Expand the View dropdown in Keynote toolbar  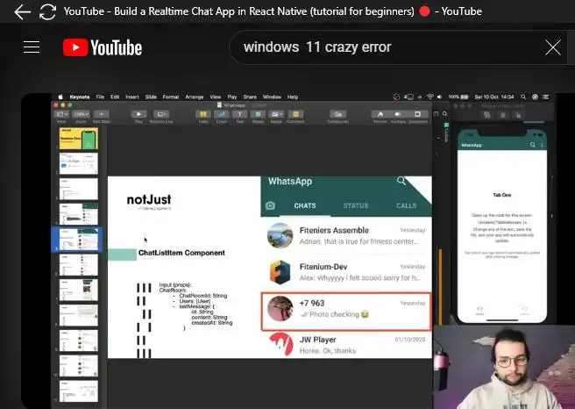pyautogui.click(x=61, y=114)
